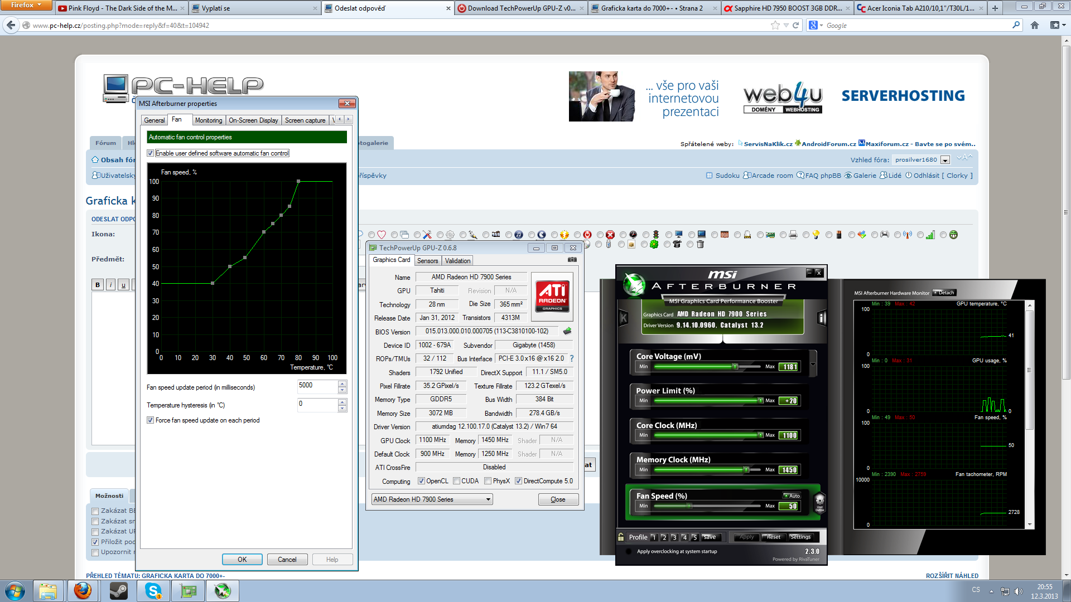The image size is (1071, 602).
Task: Show previous properties tabs with left arrow
Action: click(x=340, y=120)
